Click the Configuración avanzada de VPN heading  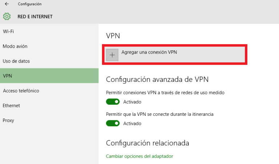coord(157,79)
